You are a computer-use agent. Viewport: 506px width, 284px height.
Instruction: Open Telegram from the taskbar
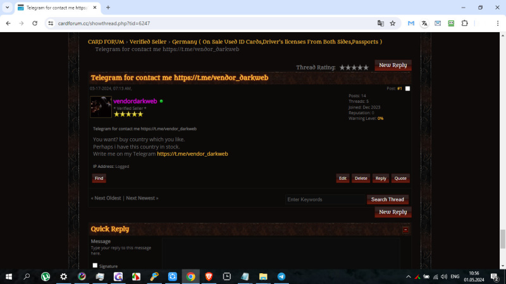(x=281, y=276)
